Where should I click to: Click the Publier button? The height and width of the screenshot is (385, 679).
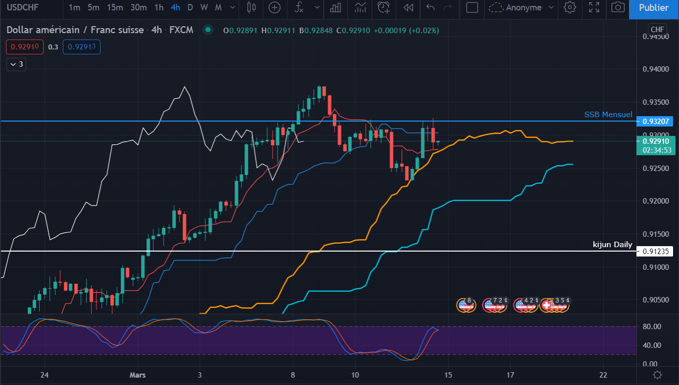(654, 7)
